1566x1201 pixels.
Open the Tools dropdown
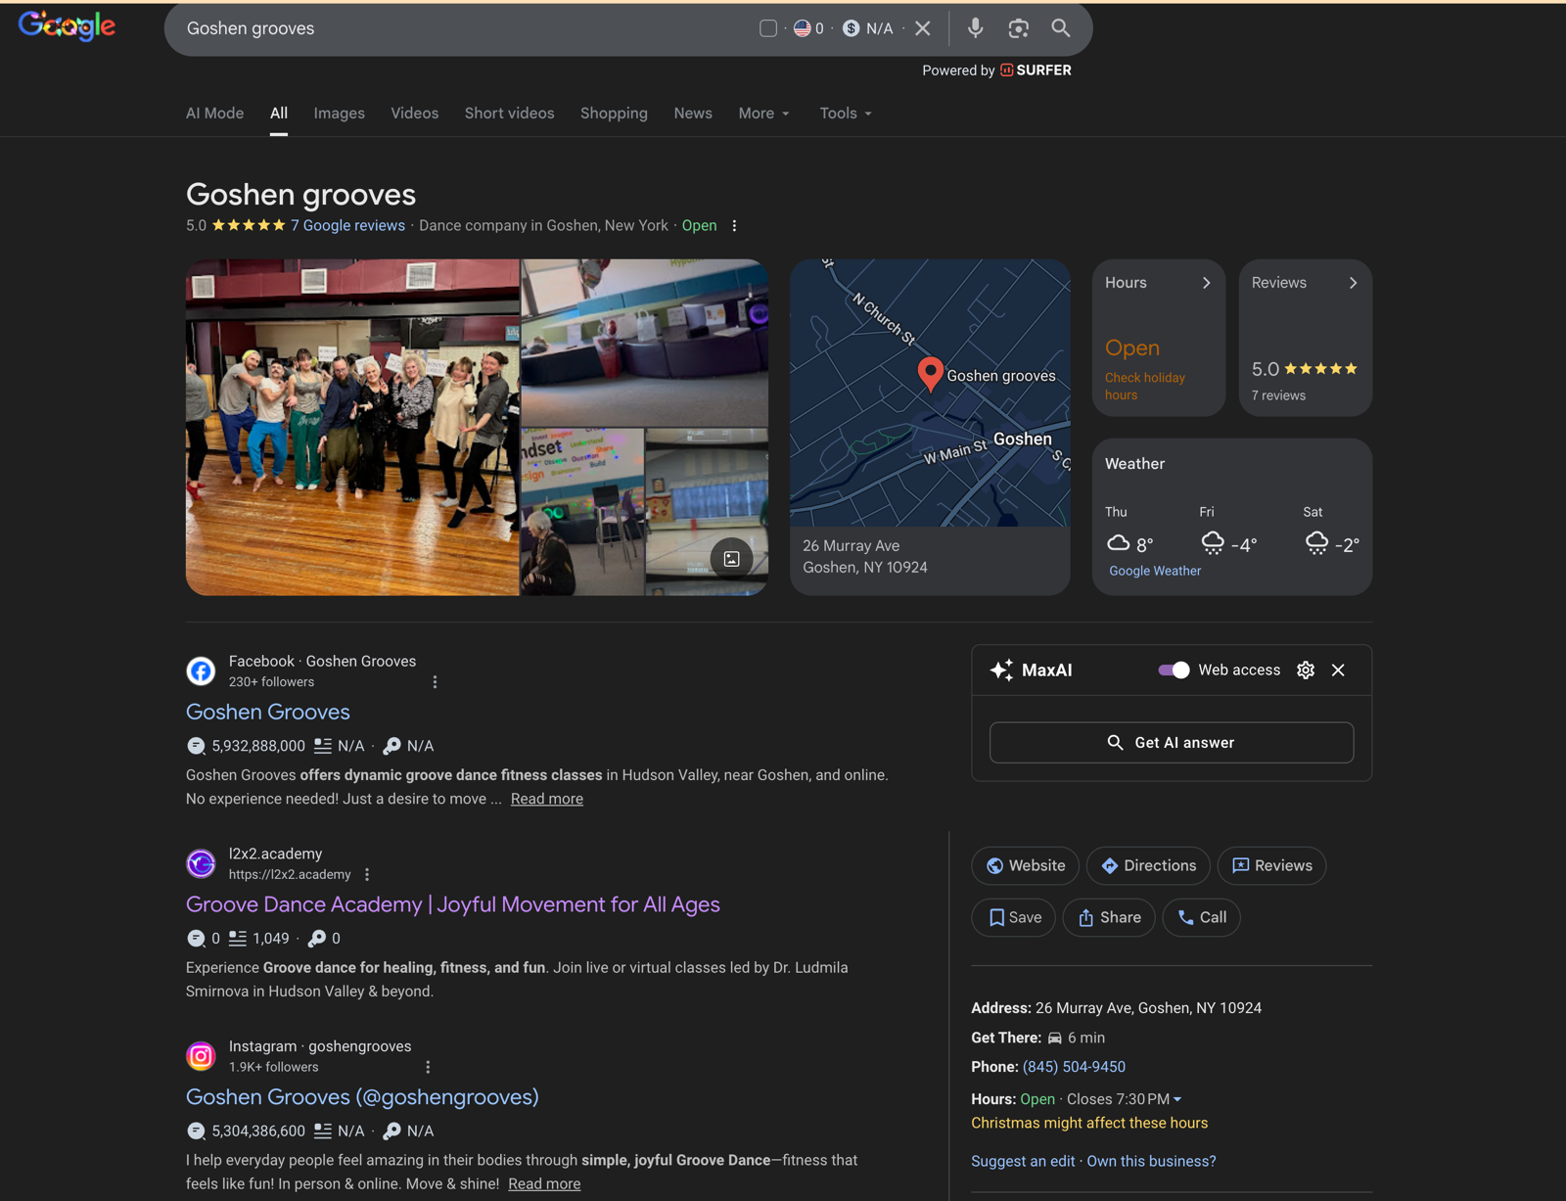[x=846, y=114]
